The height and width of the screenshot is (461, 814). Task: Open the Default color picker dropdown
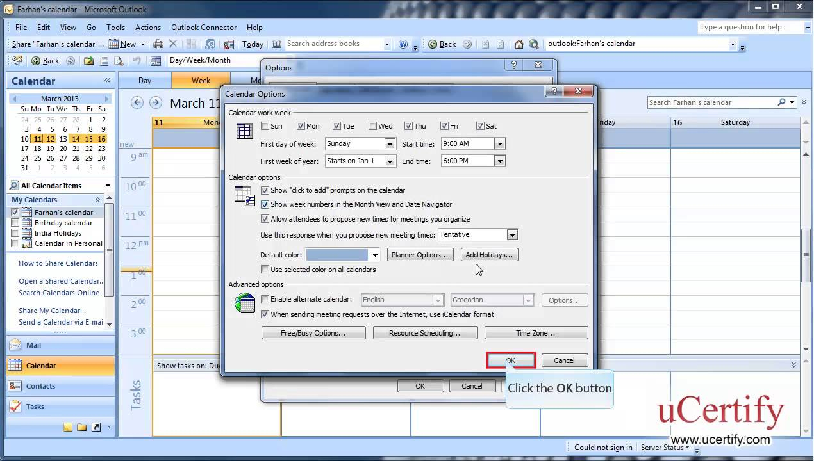pos(375,255)
